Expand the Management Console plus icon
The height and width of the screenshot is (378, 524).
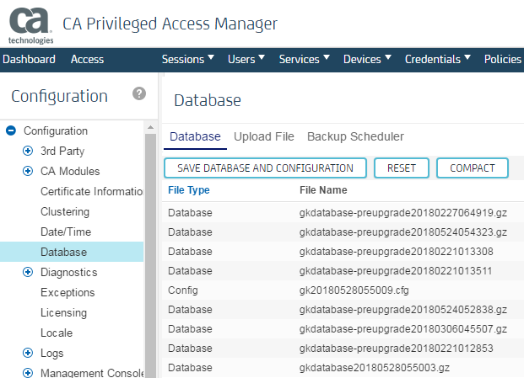[28, 373]
